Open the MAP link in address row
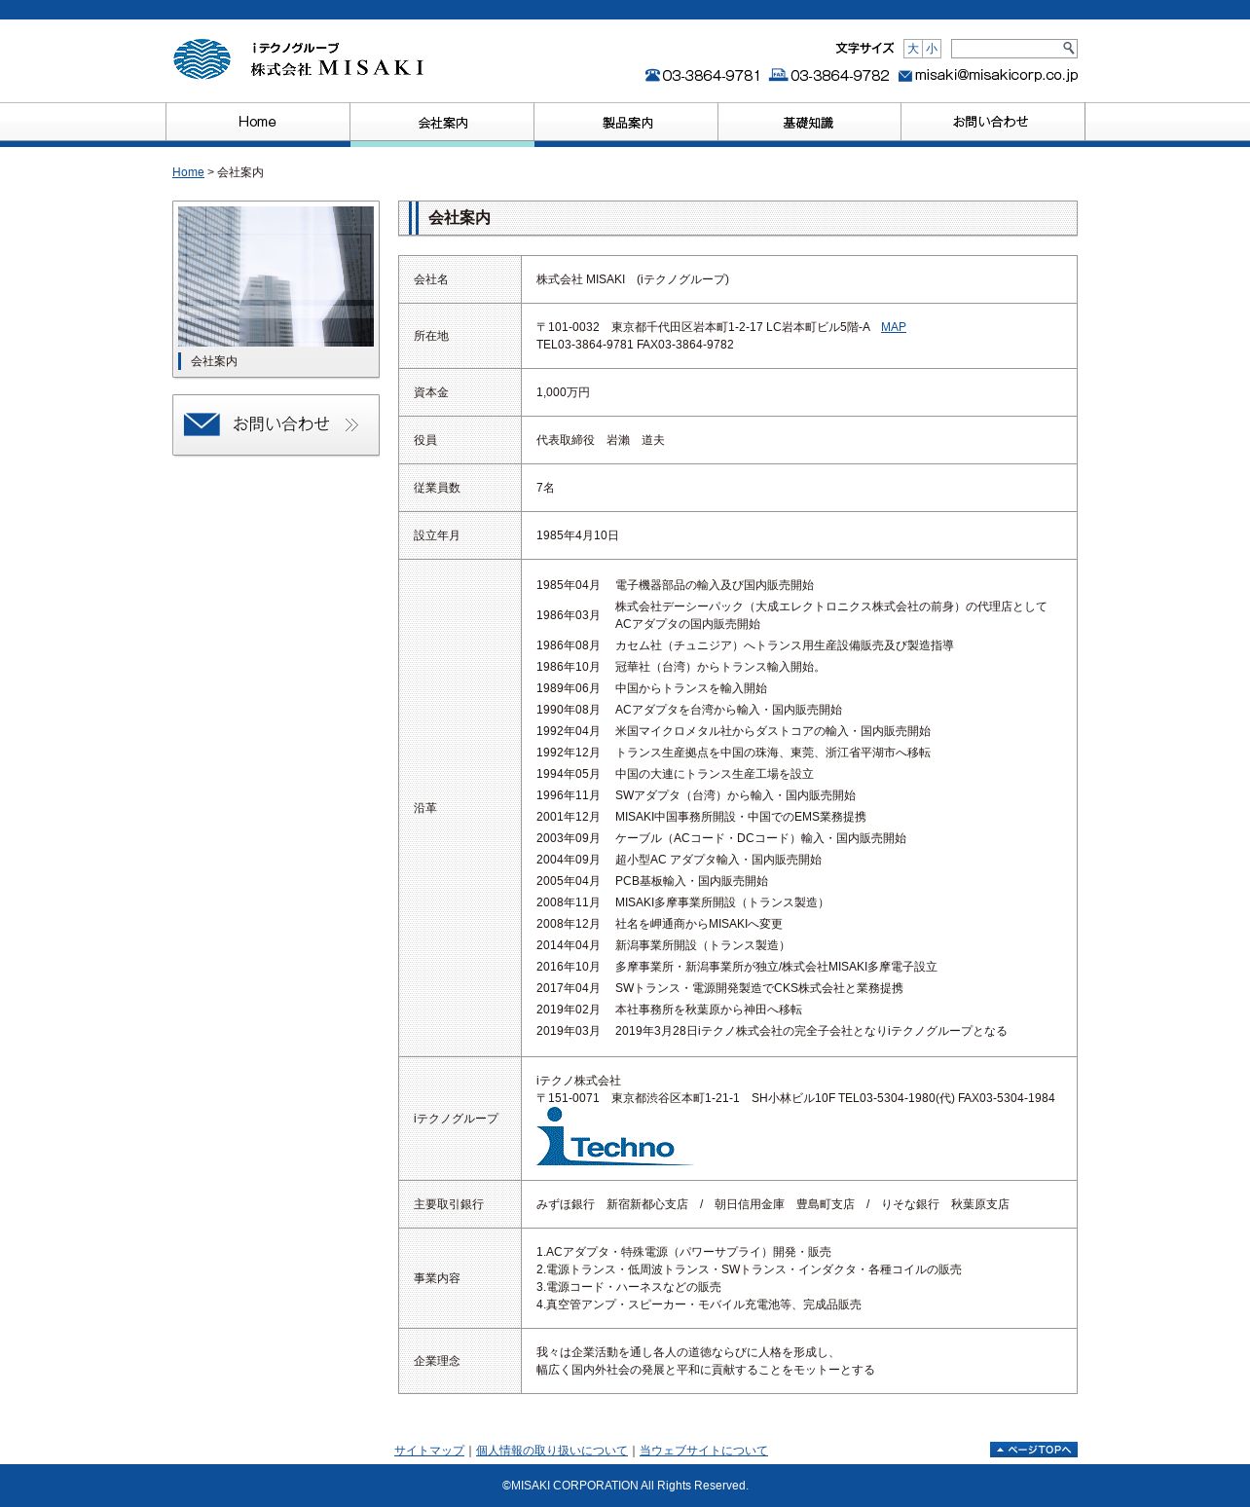The width and height of the screenshot is (1250, 1507). [894, 327]
